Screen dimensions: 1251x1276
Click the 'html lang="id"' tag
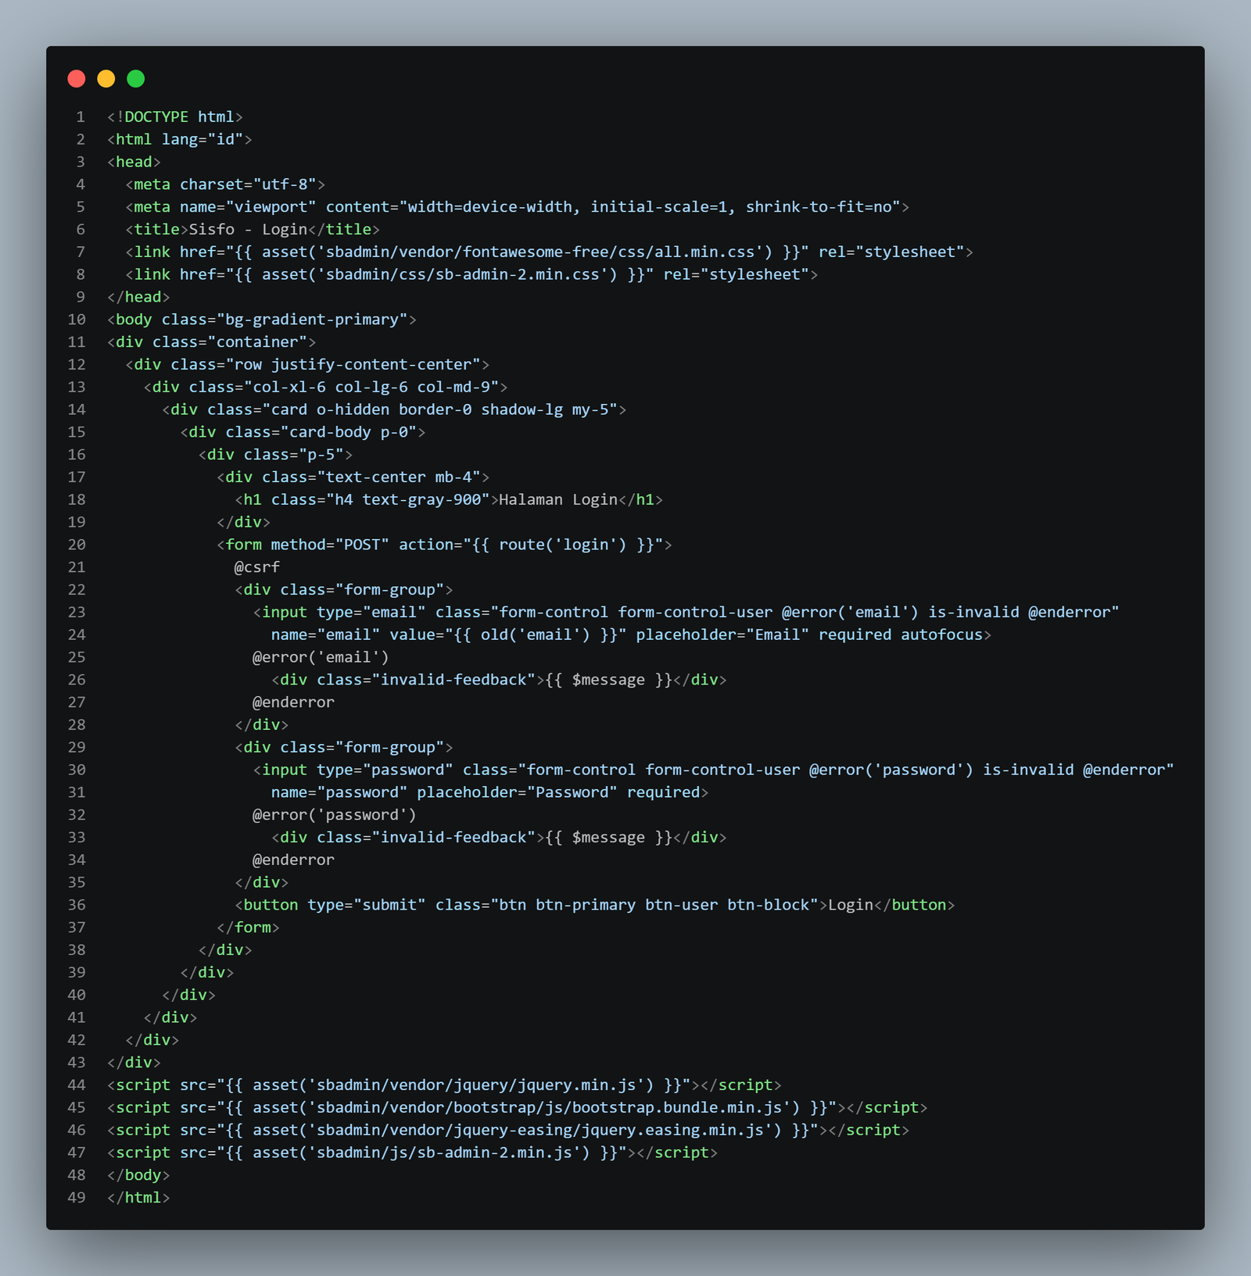coord(180,140)
